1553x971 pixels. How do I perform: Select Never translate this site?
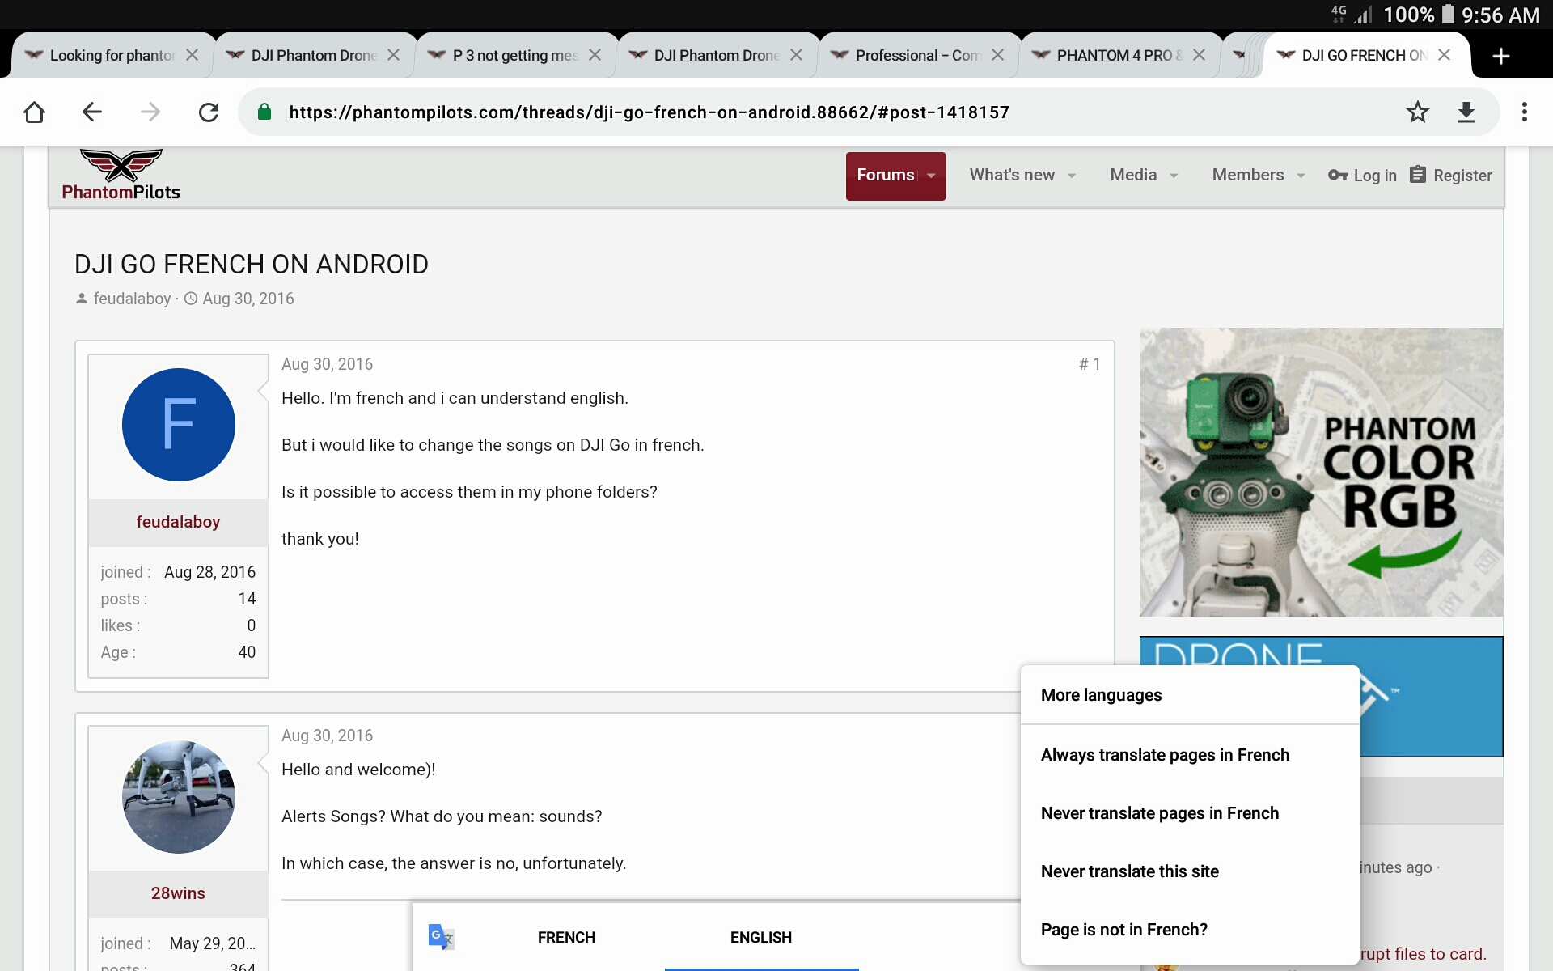tap(1189, 871)
